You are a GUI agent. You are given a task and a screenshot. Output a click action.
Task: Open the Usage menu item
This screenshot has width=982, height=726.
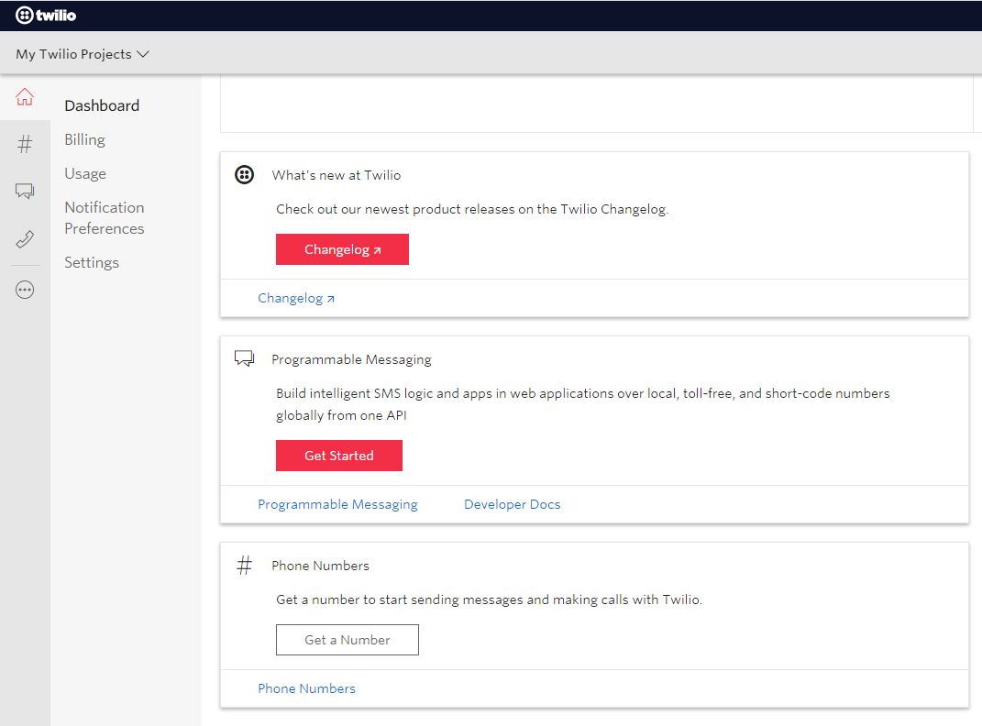(x=85, y=173)
